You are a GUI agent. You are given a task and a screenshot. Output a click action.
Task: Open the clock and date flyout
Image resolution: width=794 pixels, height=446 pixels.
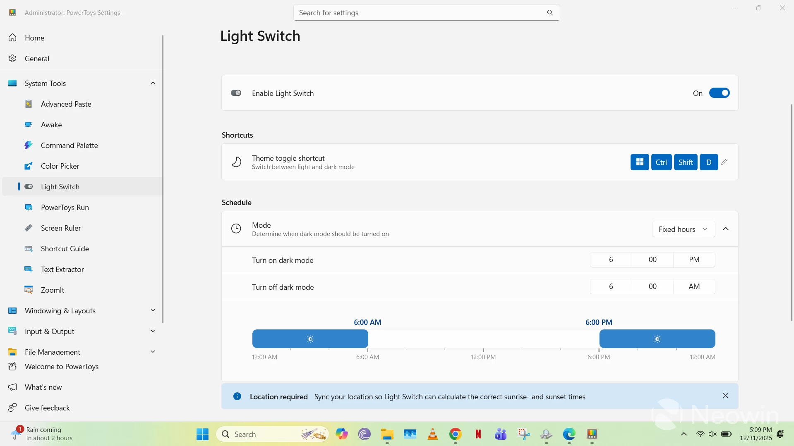coord(756,434)
